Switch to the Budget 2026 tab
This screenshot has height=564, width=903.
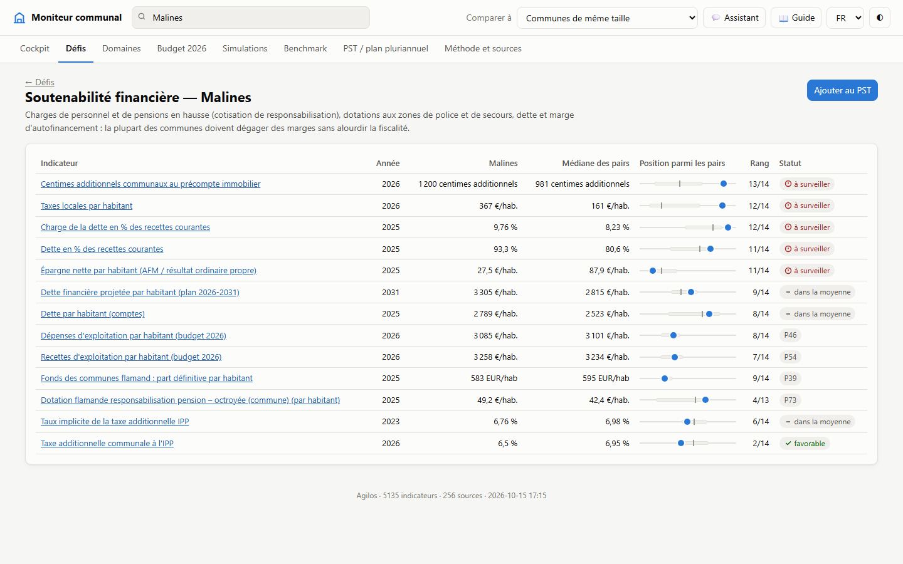pyautogui.click(x=182, y=48)
